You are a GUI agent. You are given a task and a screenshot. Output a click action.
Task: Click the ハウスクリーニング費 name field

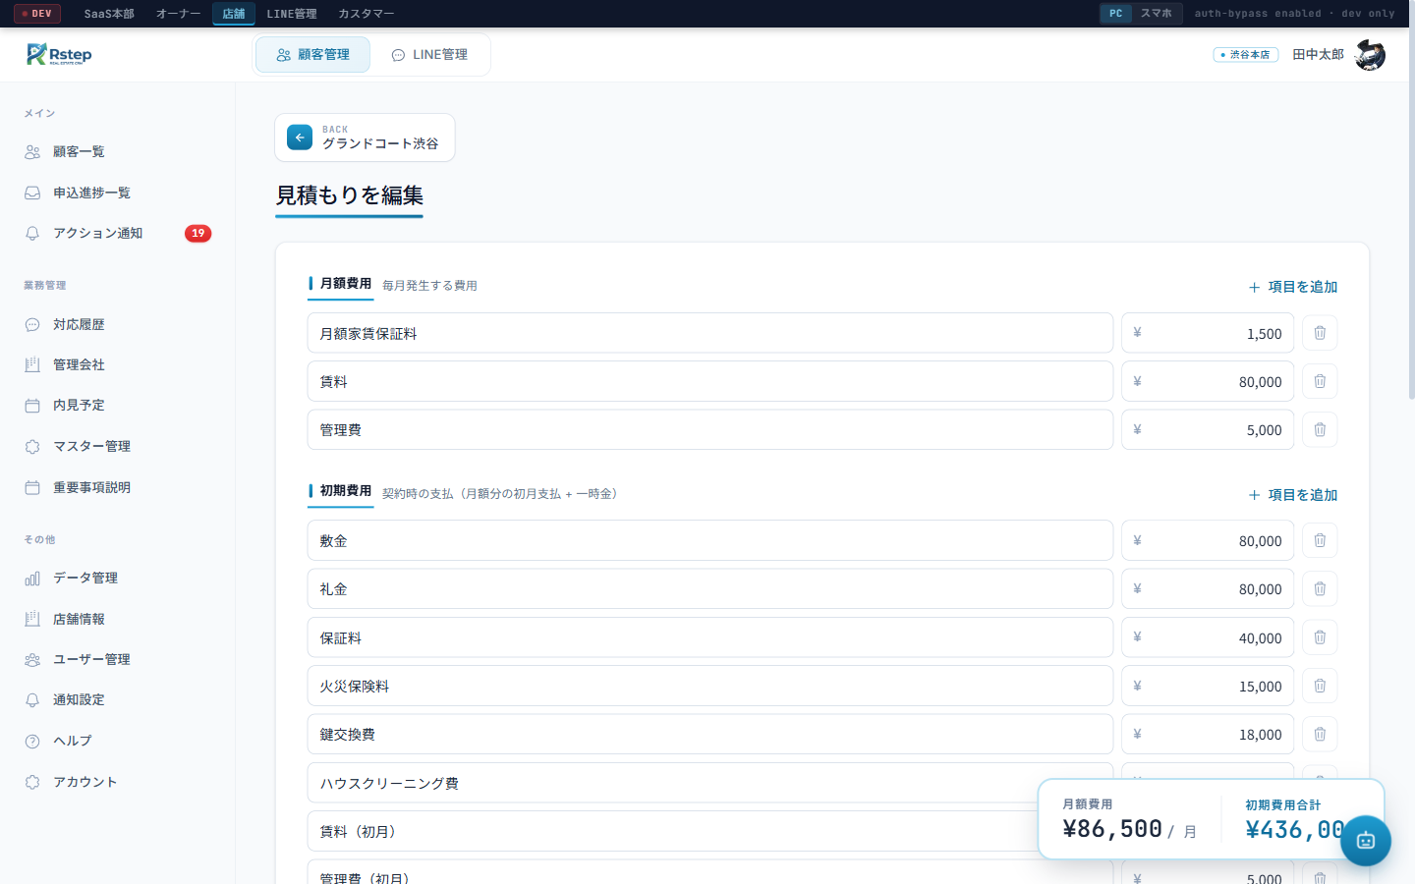click(710, 783)
